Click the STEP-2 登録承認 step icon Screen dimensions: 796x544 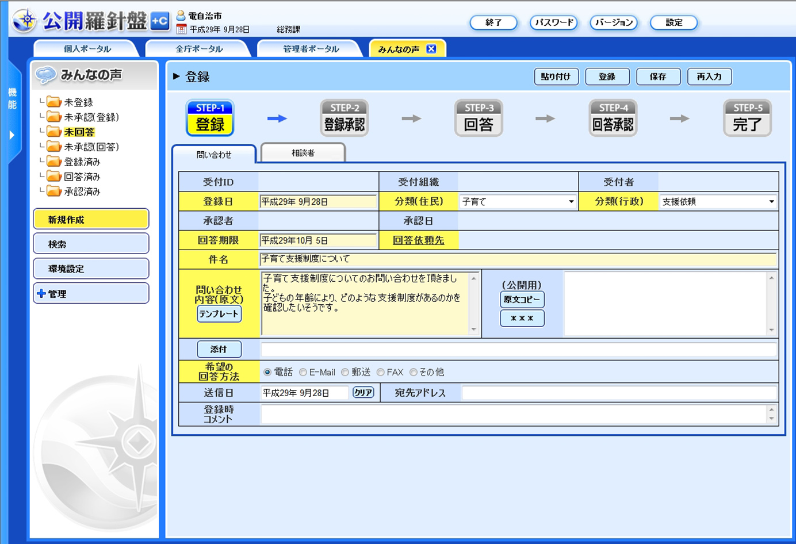pyautogui.click(x=344, y=118)
